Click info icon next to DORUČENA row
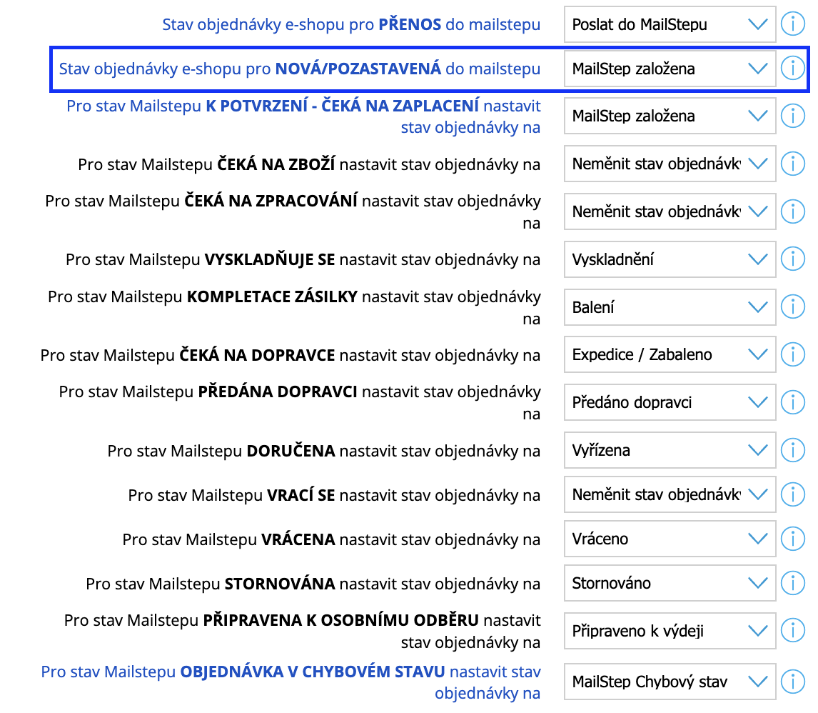Image resolution: width=818 pixels, height=713 pixels. pyautogui.click(x=792, y=450)
